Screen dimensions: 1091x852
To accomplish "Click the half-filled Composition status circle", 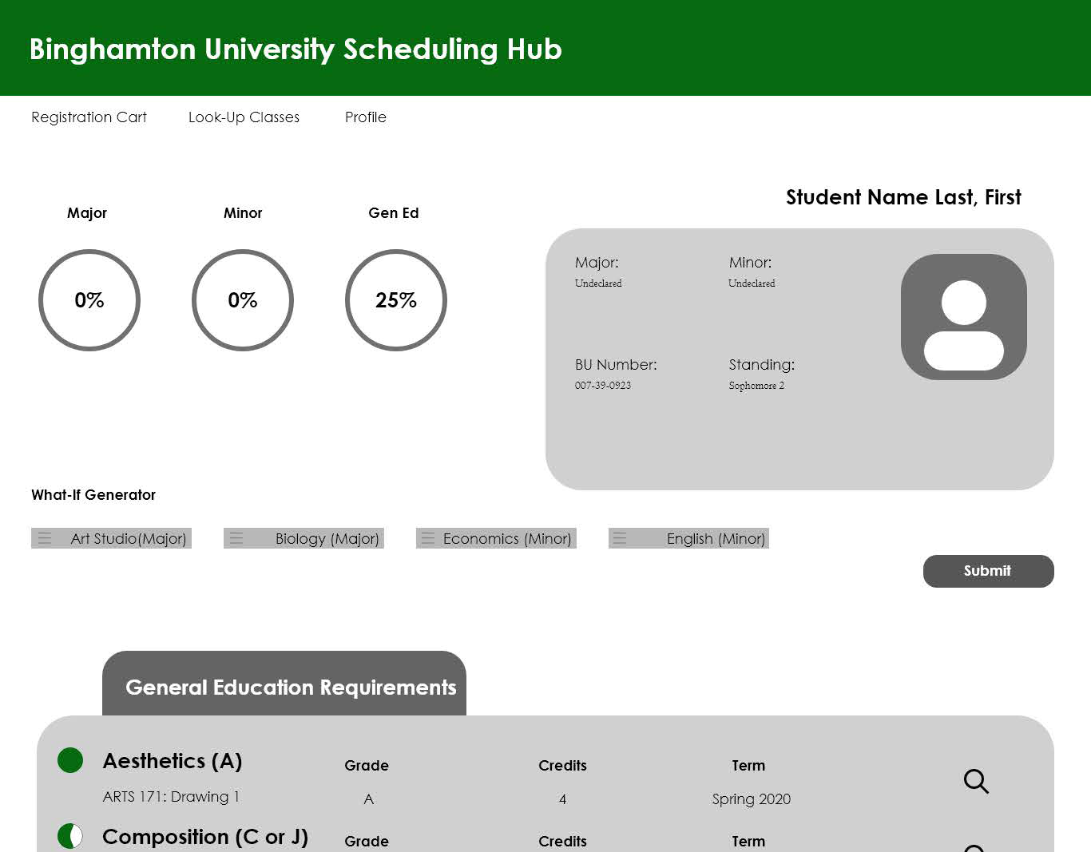I will (x=70, y=836).
